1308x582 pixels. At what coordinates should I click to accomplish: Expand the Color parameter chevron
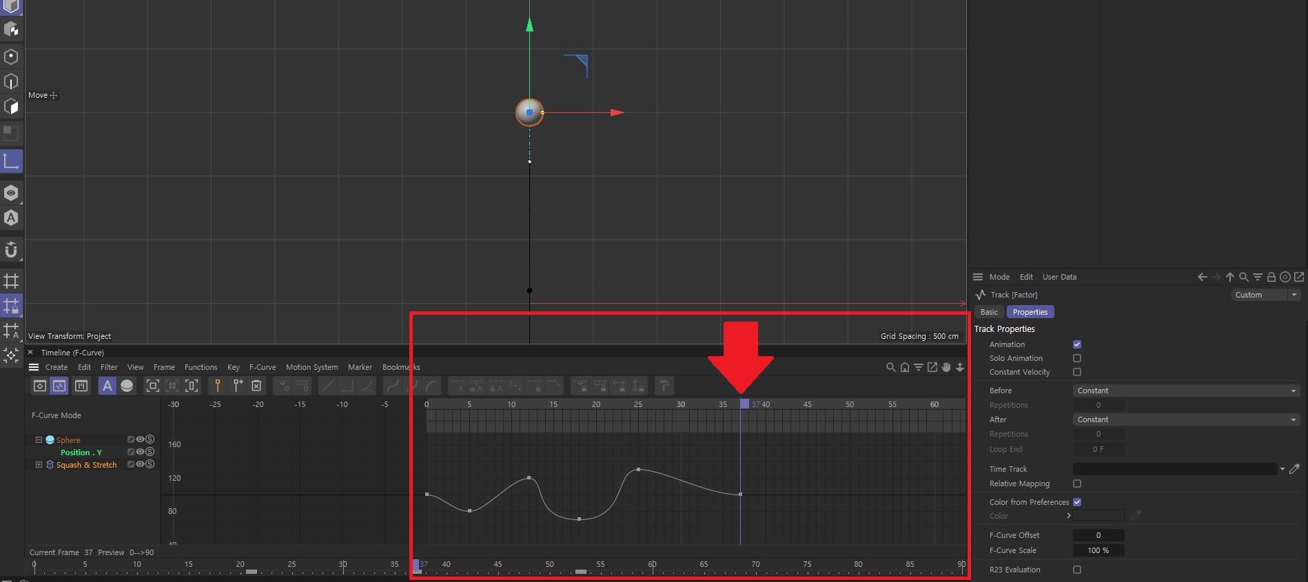click(1069, 516)
